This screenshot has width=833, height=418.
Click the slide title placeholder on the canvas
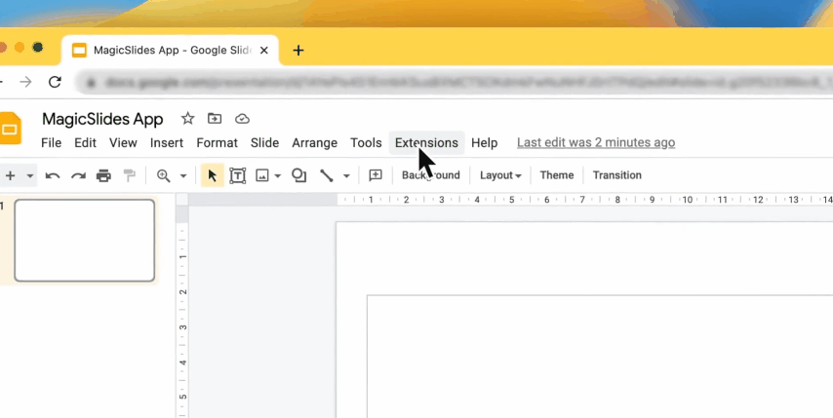click(600, 356)
